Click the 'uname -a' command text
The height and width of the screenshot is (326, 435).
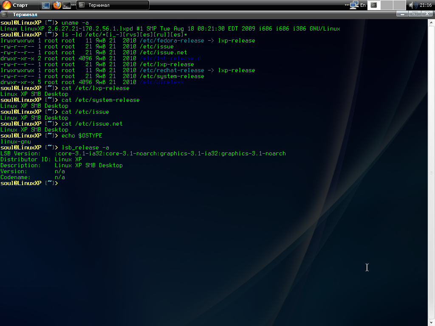(x=75, y=23)
